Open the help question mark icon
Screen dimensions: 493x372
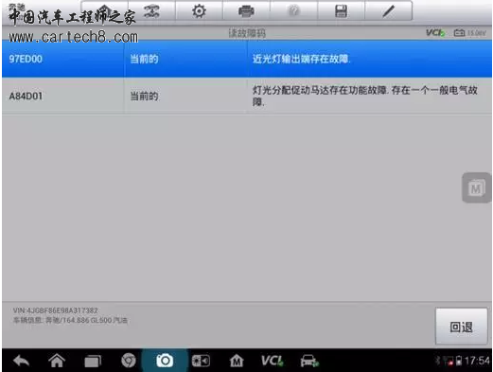293,11
